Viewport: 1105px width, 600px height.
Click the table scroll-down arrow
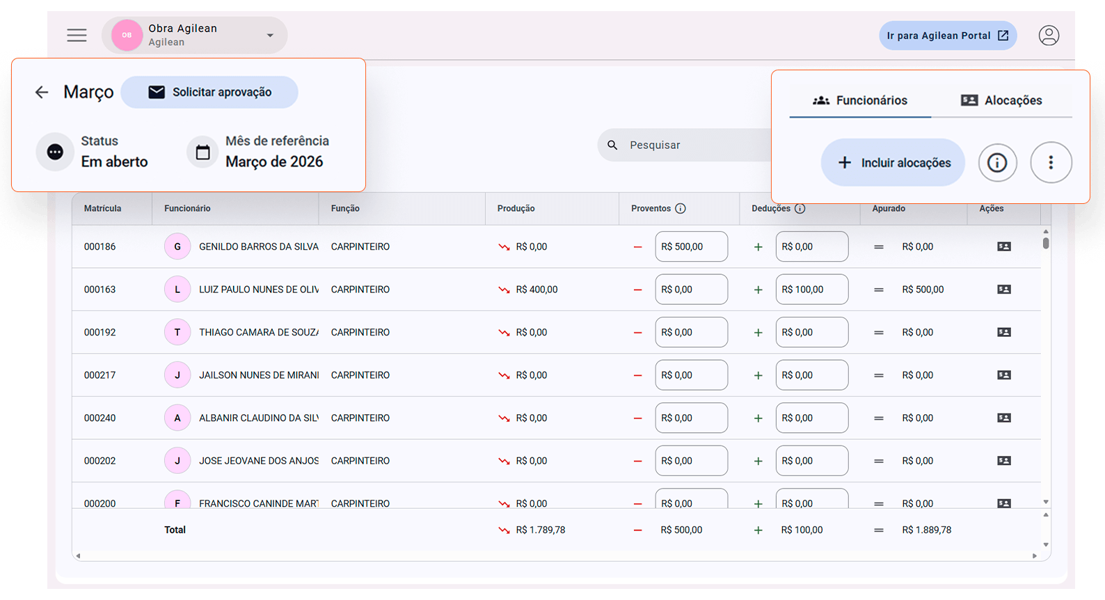(1045, 502)
